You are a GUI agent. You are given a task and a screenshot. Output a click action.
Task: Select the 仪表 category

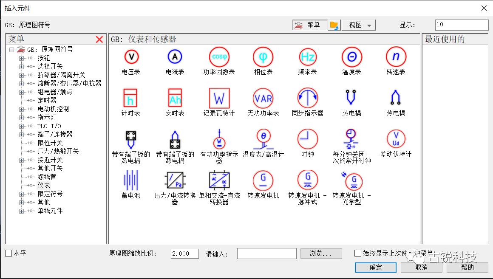click(44, 186)
